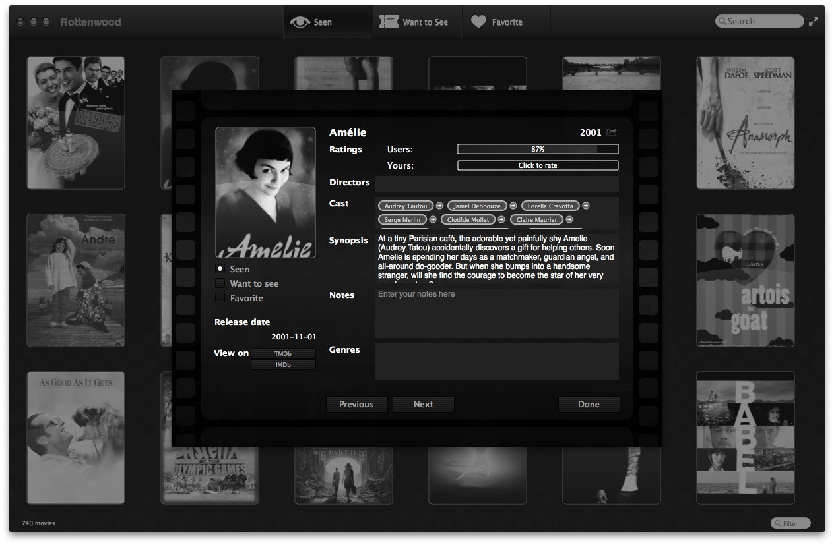Image resolution: width=834 pixels, height=545 pixels.
Task: Go to the Next movie
Action: click(x=424, y=405)
